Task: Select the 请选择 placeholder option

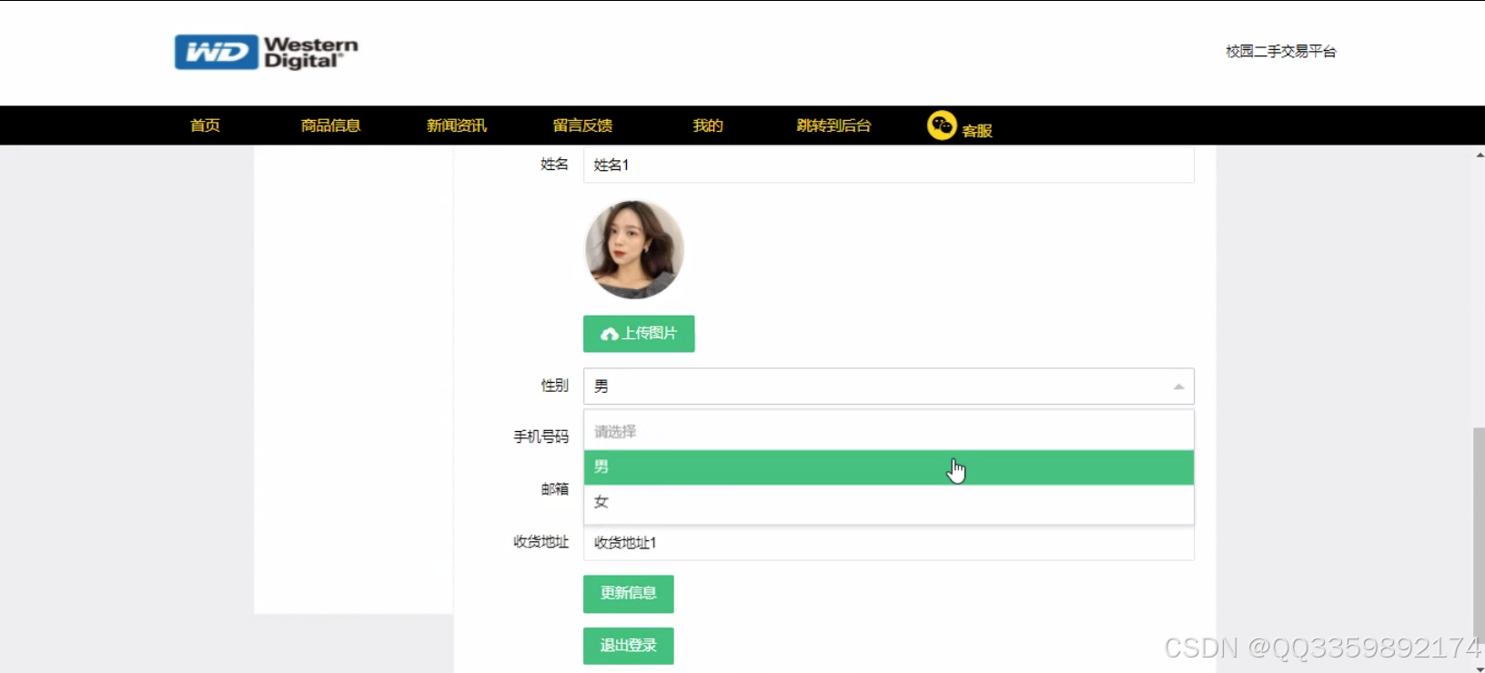Action: point(889,431)
